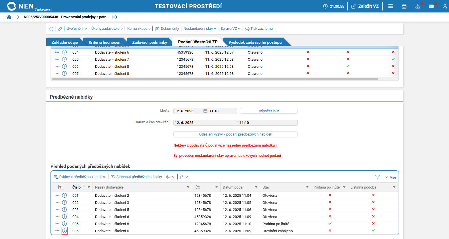This screenshot has width=449, height=239.
Task: Open filter arrow for Listinná podoba column
Action: (394, 187)
